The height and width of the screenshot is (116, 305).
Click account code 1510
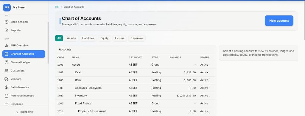[60, 111]
